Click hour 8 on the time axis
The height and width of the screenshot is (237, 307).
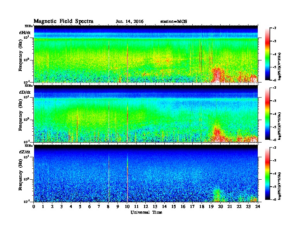click(108, 207)
